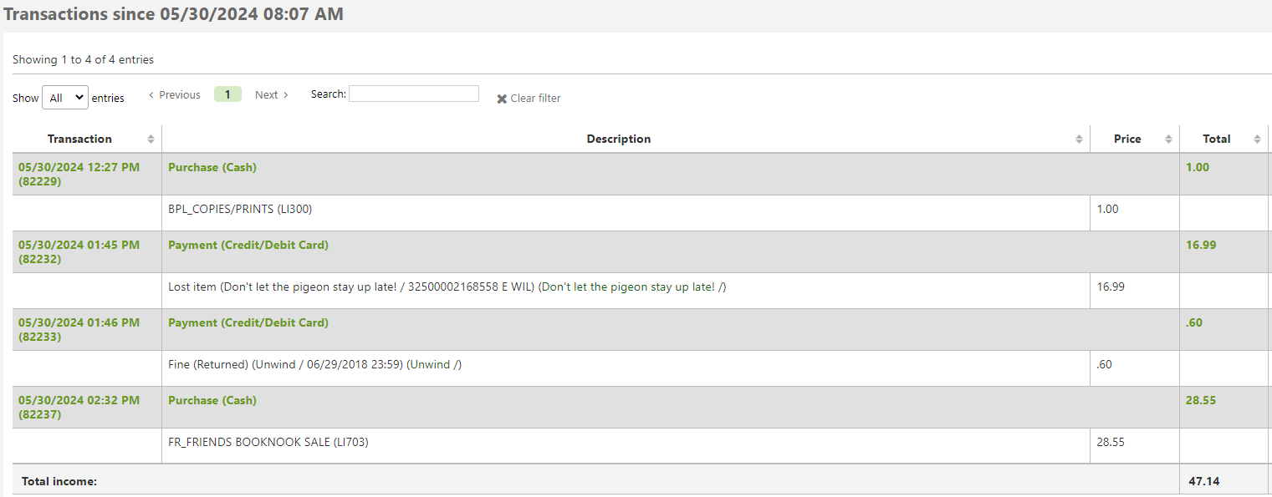Click the Total column sort icon

1257,139
